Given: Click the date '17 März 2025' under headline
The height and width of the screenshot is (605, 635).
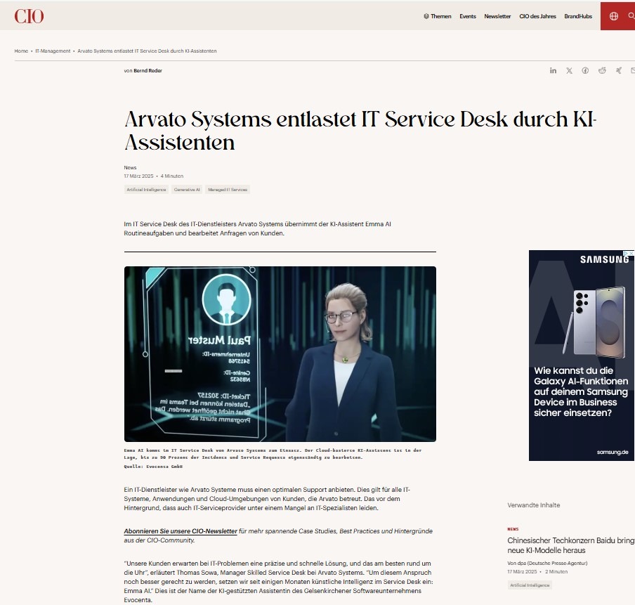Looking at the screenshot, I should pyautogui.click(x=138, y=176).
